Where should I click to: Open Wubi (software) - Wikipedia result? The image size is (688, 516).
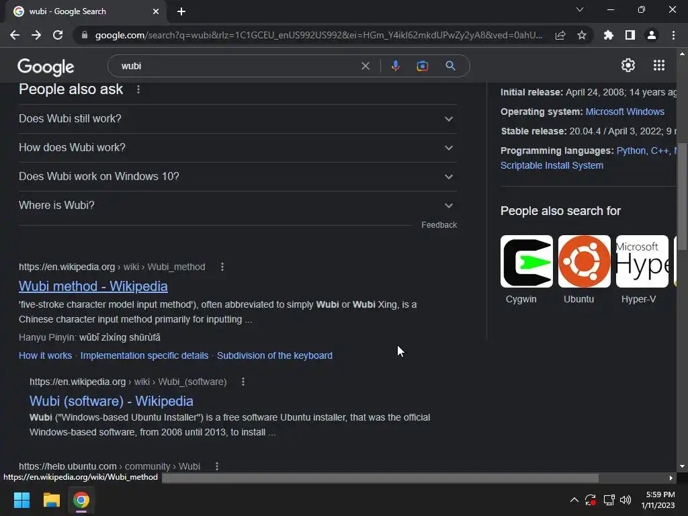pyautogui.click(x=112, y=401)
